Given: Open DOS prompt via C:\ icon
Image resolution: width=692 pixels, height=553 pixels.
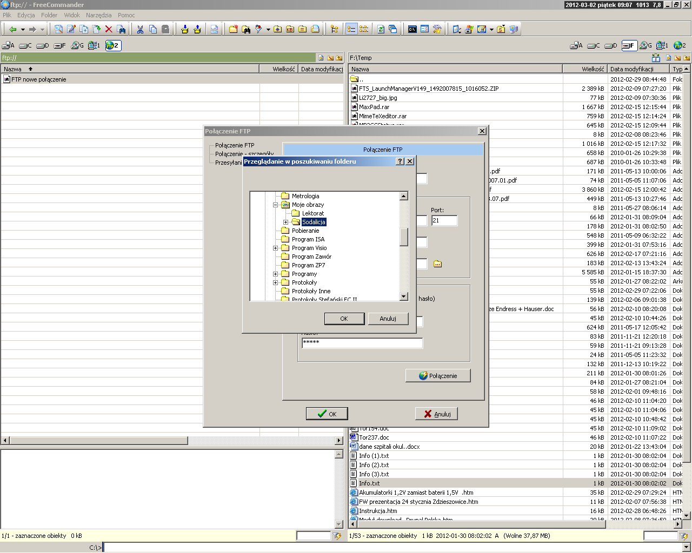Looking at the screenshot, I should click(412, 29).
